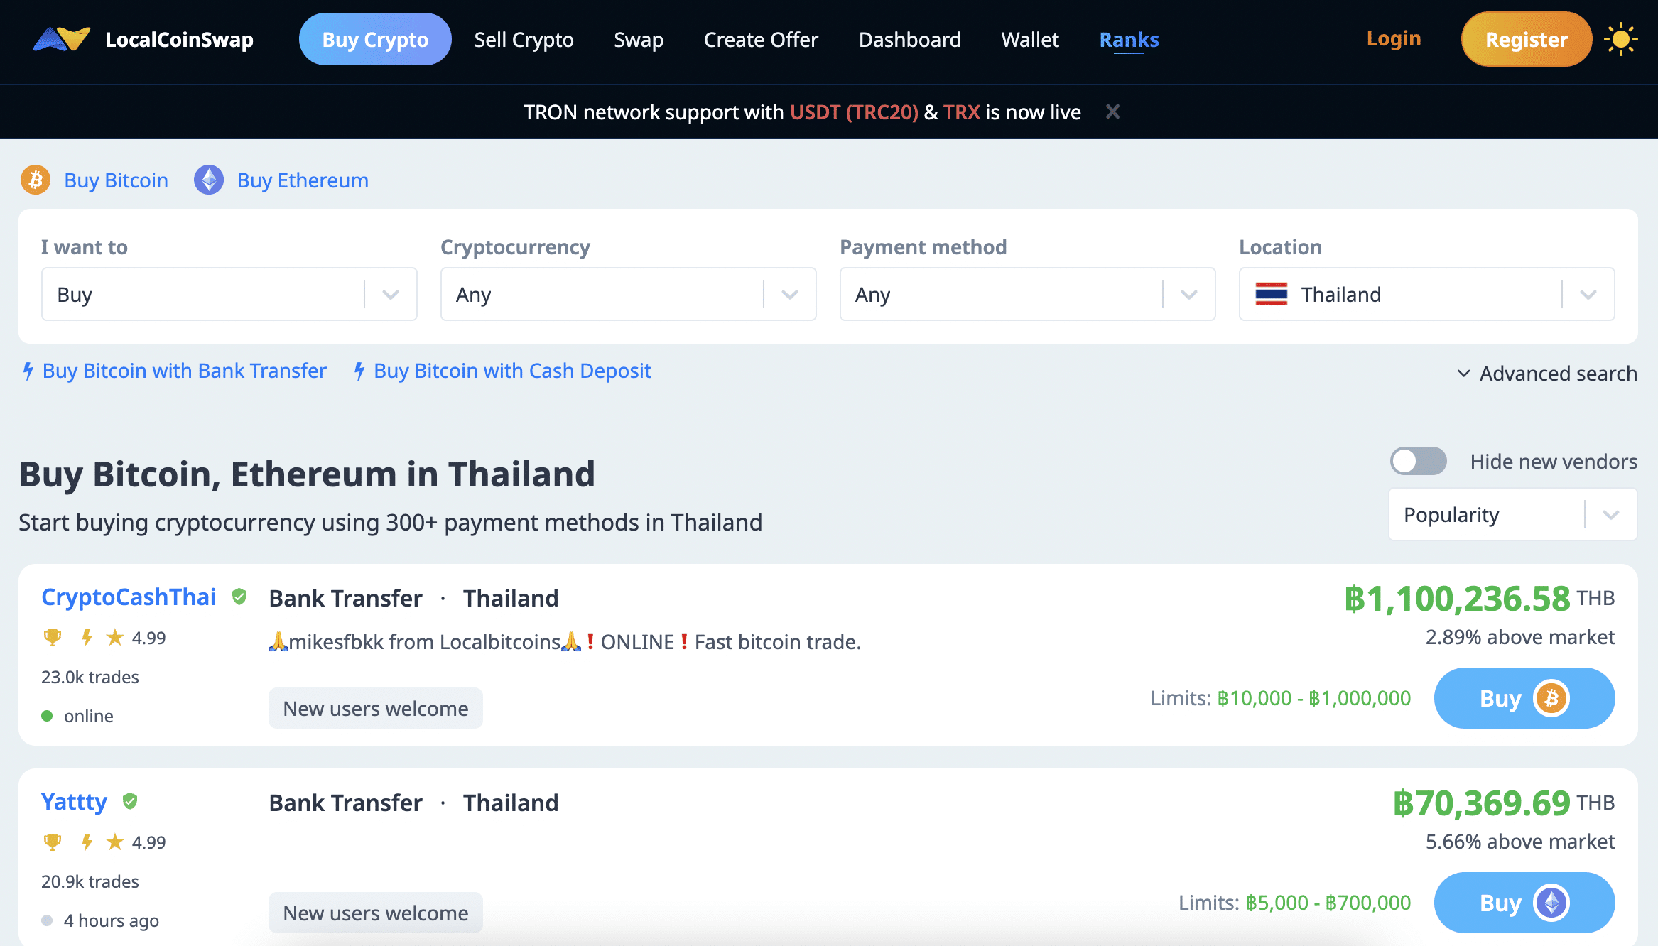The image size is (1658, 946).
Task: Click the ฿1,100,236.58 THB price
Action: (x=1479, y=598)
